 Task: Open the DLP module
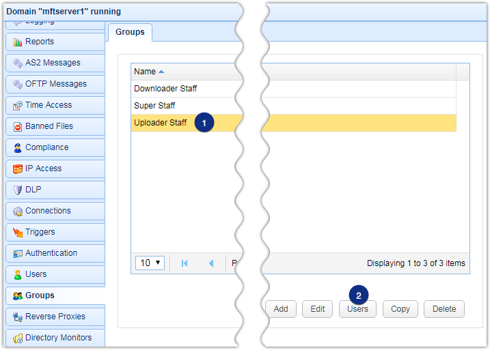55,190
